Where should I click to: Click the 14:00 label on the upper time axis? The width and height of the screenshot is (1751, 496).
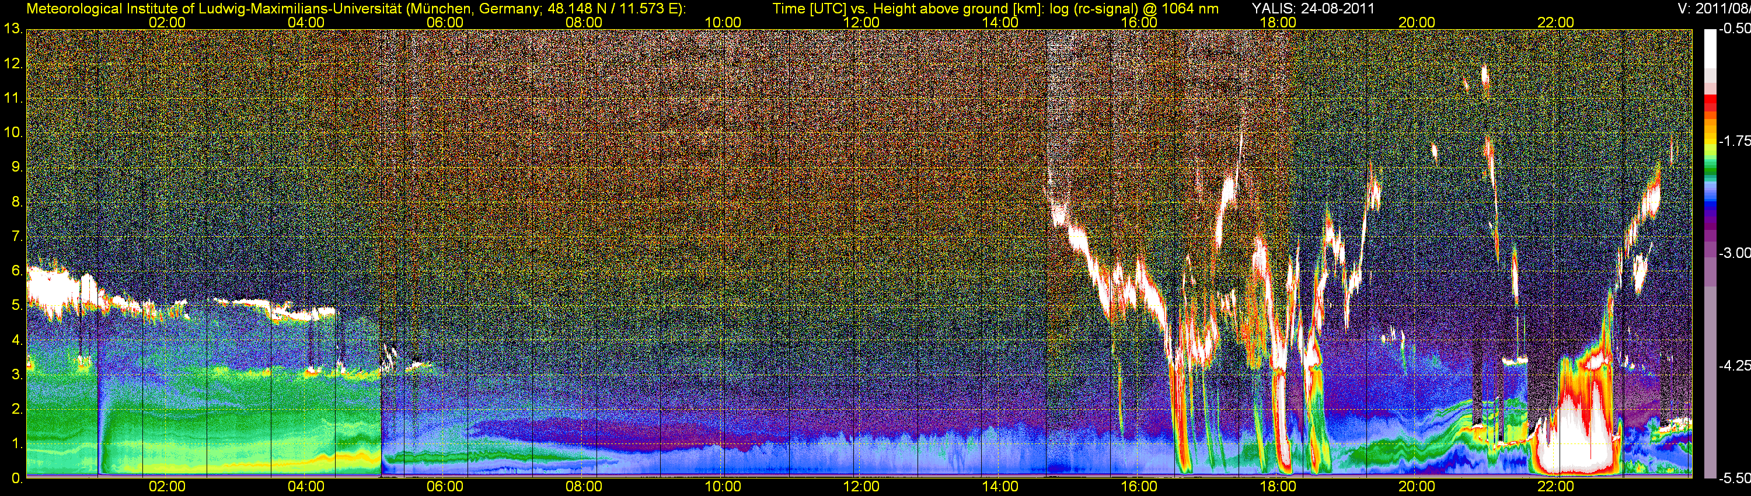tap(1000, 22)
